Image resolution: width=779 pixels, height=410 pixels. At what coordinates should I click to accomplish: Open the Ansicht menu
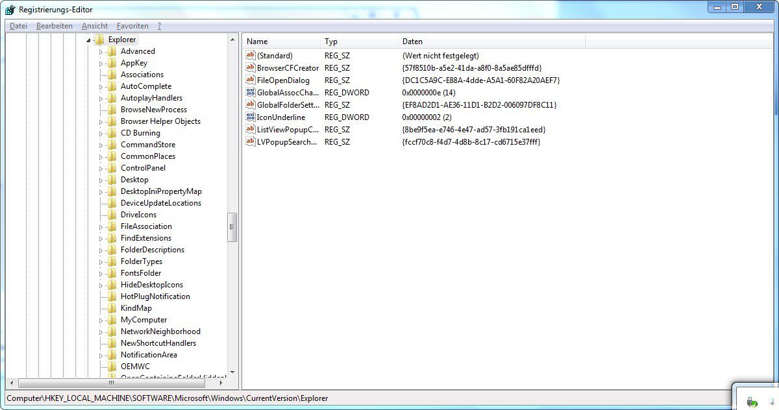(94, 25)
